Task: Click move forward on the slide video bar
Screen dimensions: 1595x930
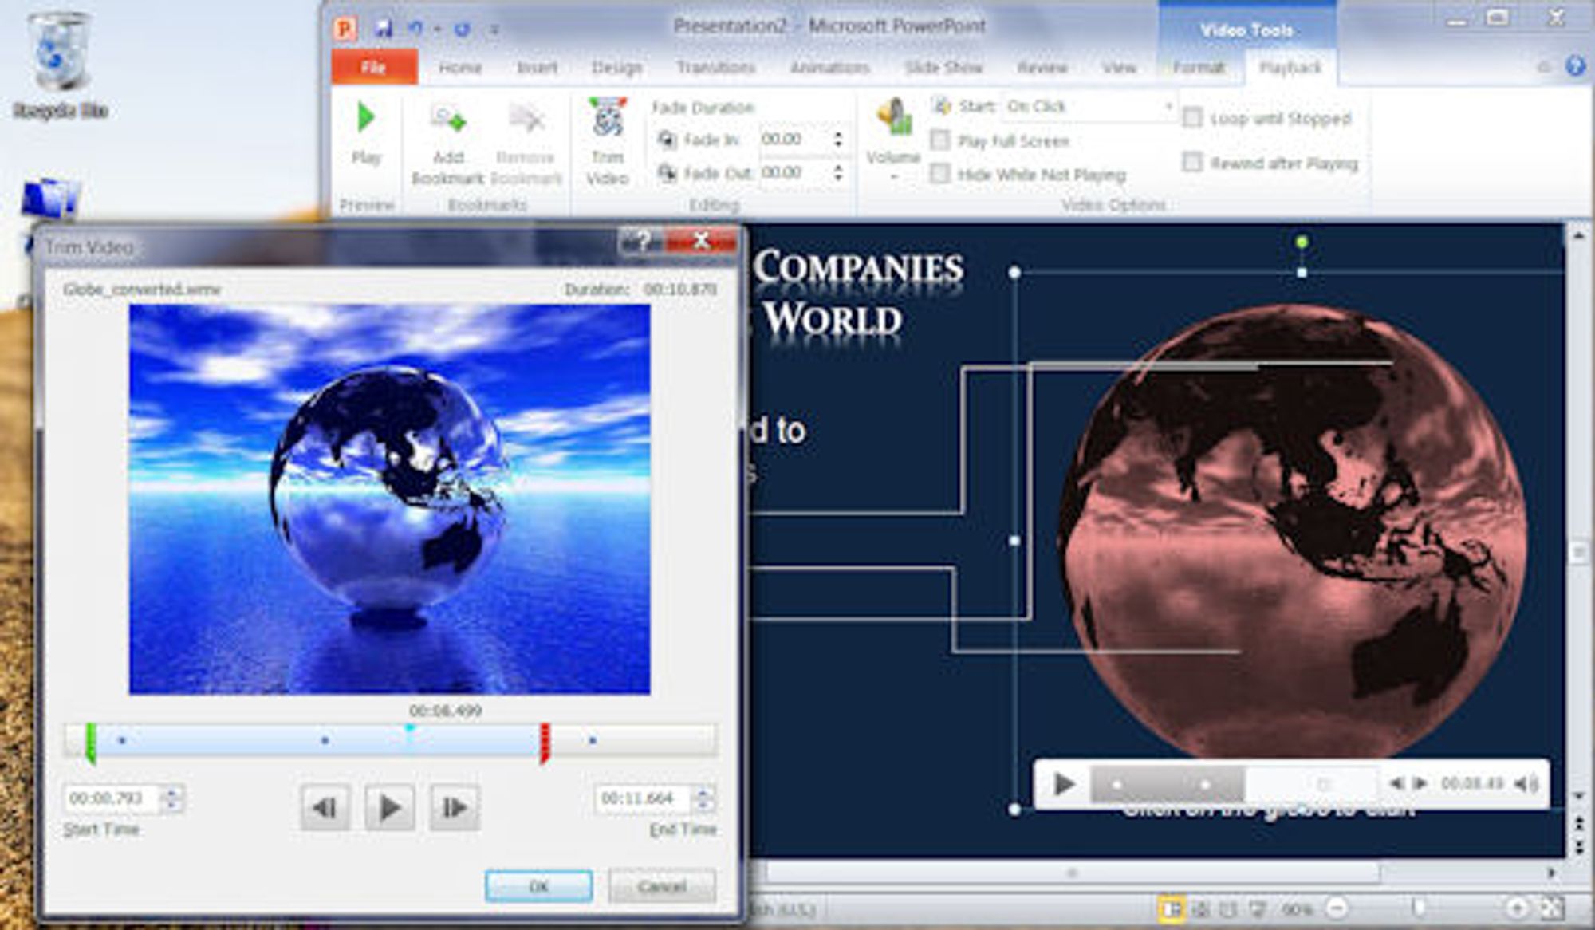Action: tap(1420, 783)
